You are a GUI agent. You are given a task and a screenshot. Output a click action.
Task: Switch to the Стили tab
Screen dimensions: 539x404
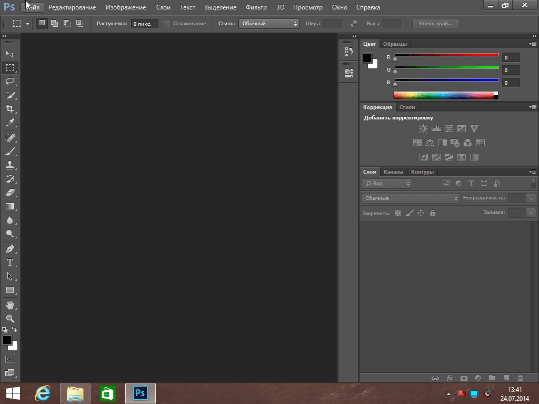point(407,107)
